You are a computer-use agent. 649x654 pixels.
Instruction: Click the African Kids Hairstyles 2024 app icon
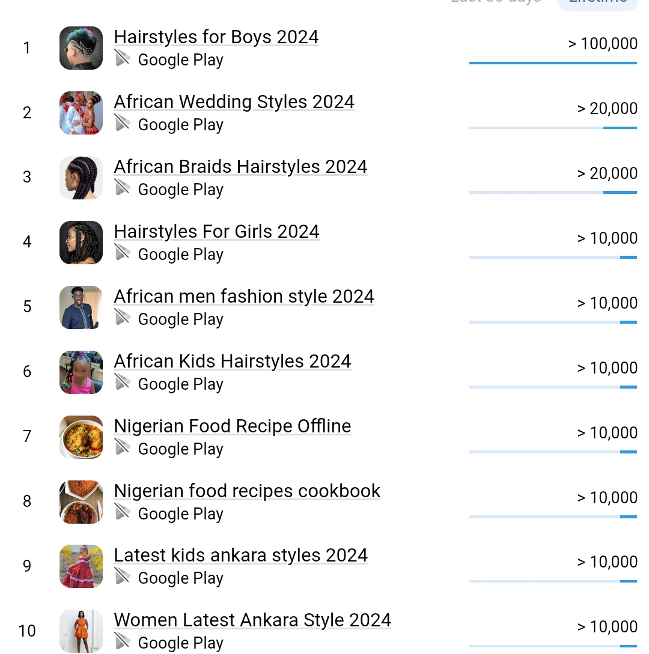point(81,372)
